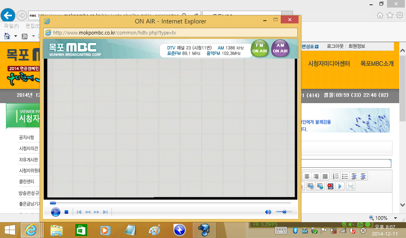
Task: Click the stop button in media player
Action: [x=67, y=212]
